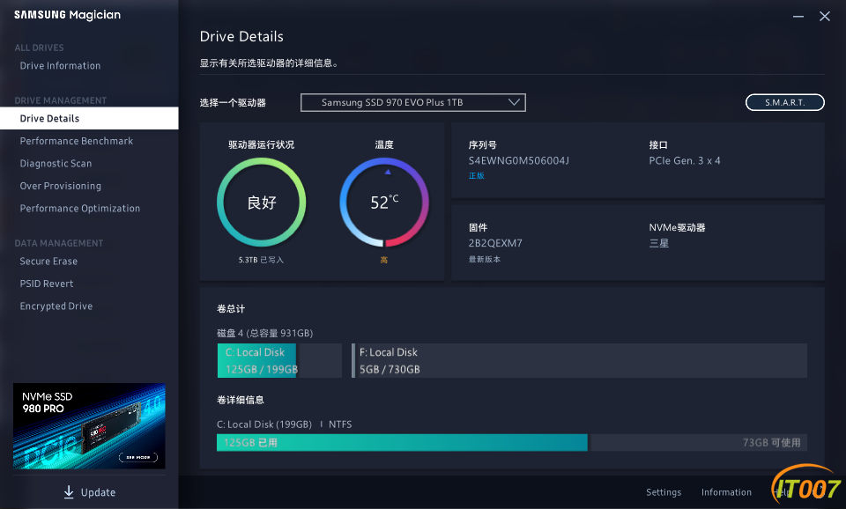Open Encrypted Drive section
Image resolution: width=846 pixels, height=509 pixels.
point(56,306)
